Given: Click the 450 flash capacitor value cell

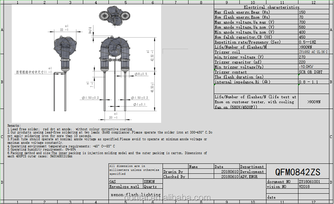Looking at the screenshot, I should [302, 37].
